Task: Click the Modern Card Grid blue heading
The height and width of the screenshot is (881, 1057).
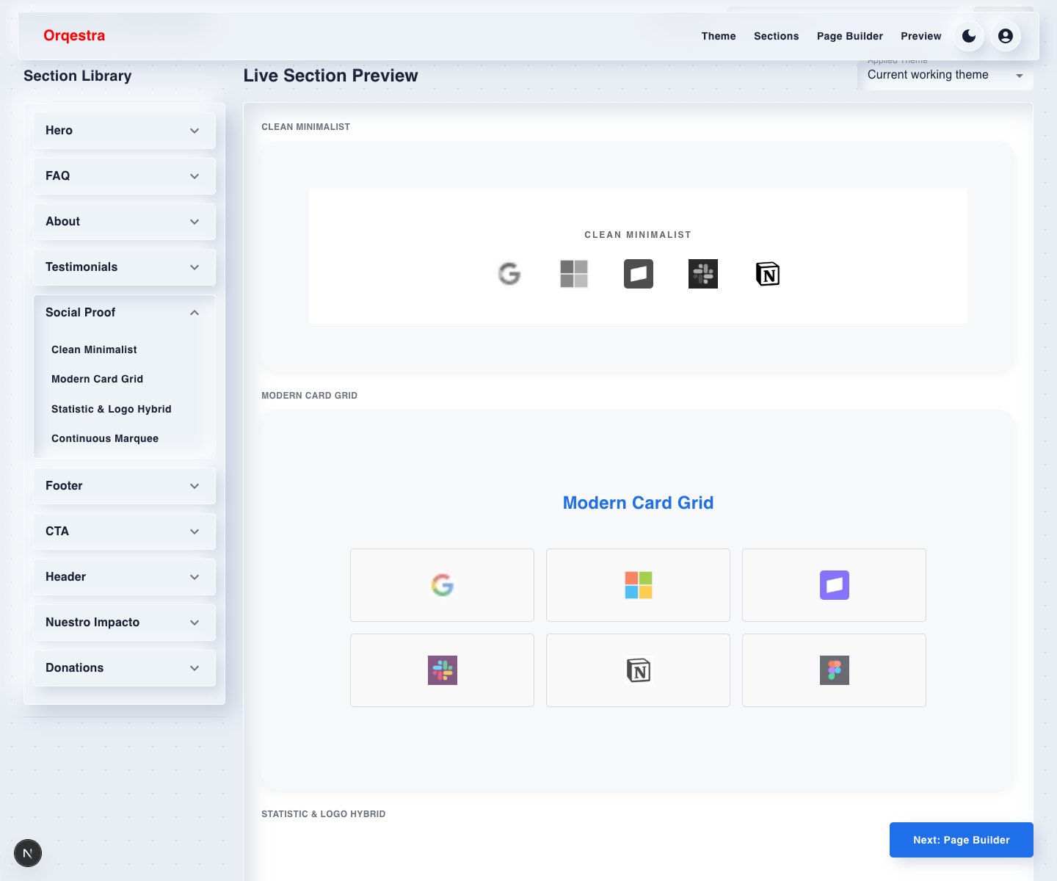Action: 638,503
